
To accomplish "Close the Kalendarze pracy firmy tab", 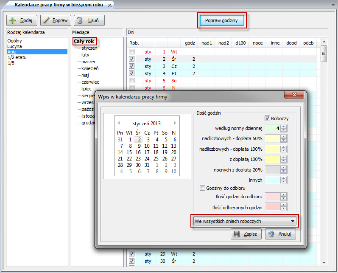I will tap(110, 5).
